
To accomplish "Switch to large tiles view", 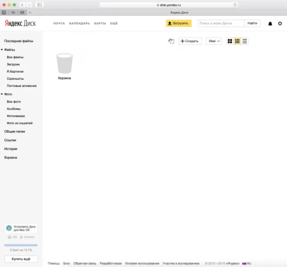I will pos(230,41).
